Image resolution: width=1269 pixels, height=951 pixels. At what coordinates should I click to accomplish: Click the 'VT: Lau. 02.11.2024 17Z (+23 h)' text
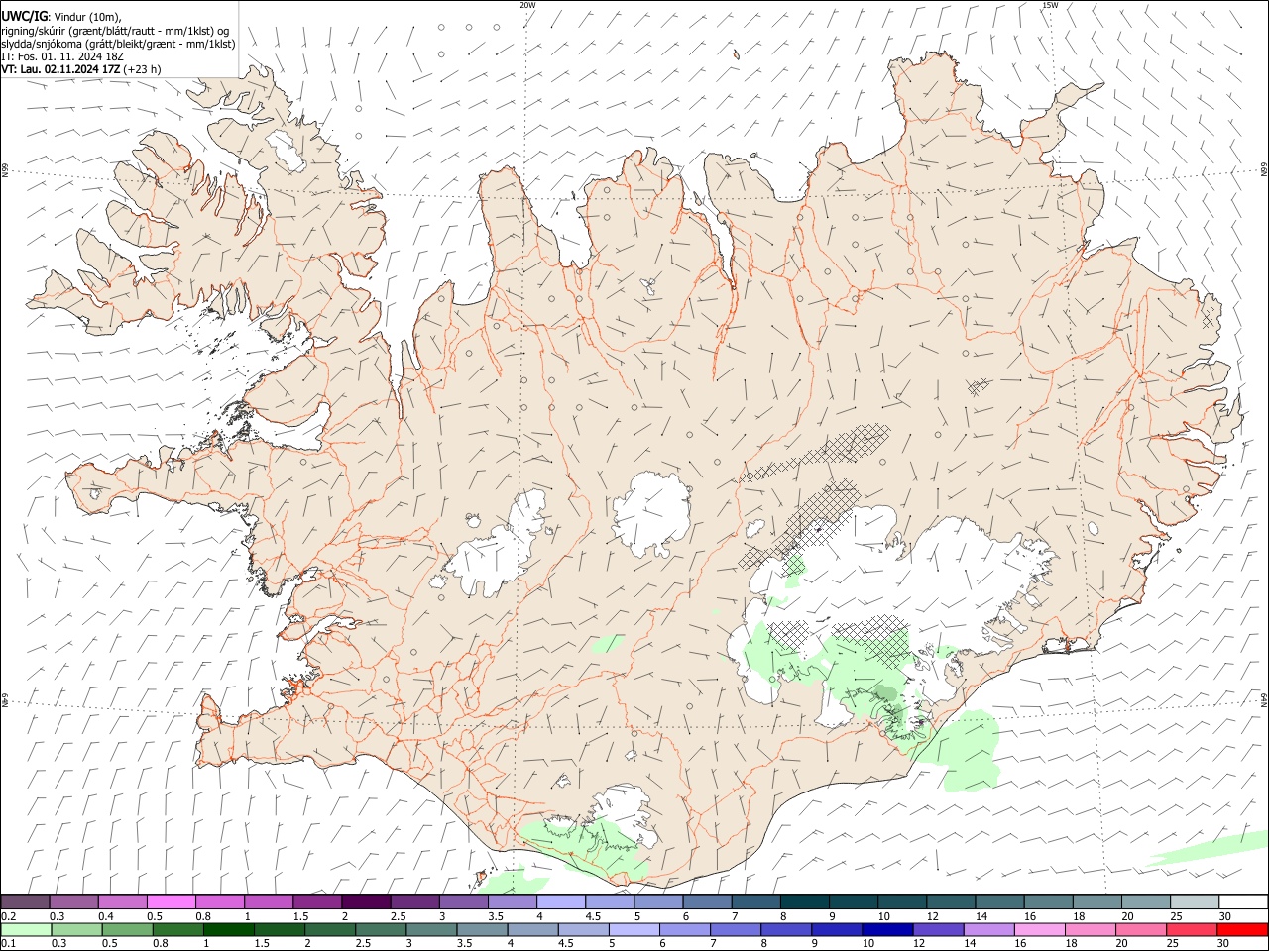tap(81, 69)
